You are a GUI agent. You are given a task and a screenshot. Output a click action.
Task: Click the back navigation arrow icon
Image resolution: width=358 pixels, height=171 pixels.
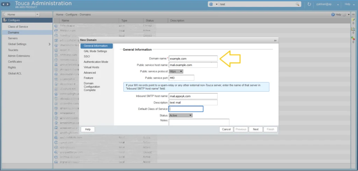tap(4, 4)
